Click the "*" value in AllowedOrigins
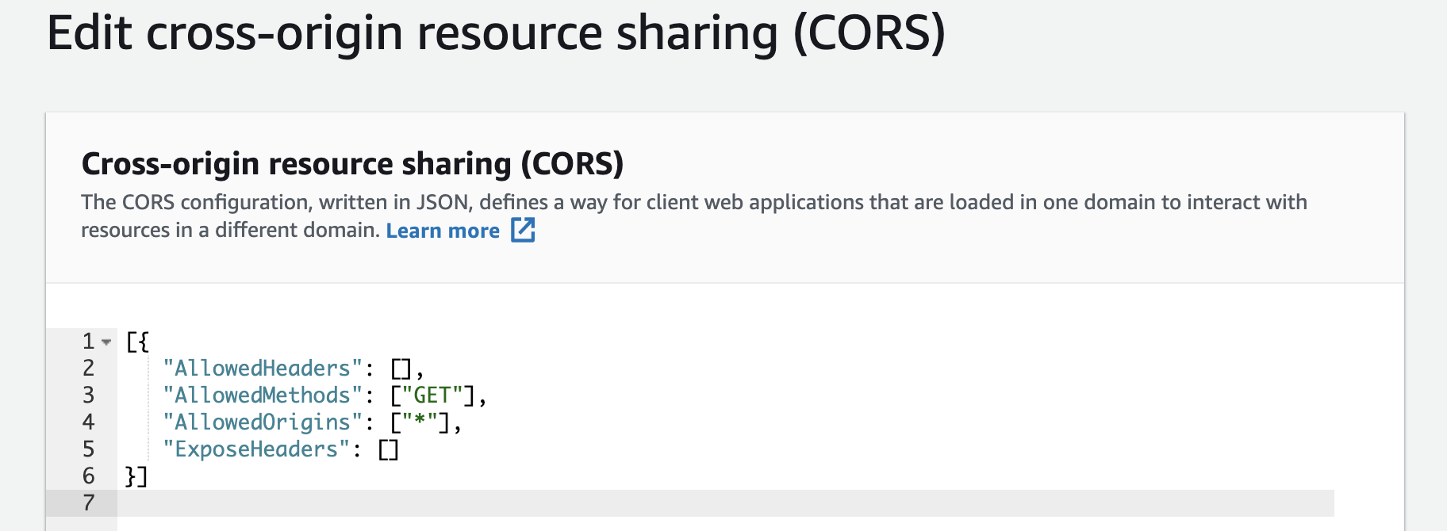Screen dimensions: 1447x531 tap(420, 422)
